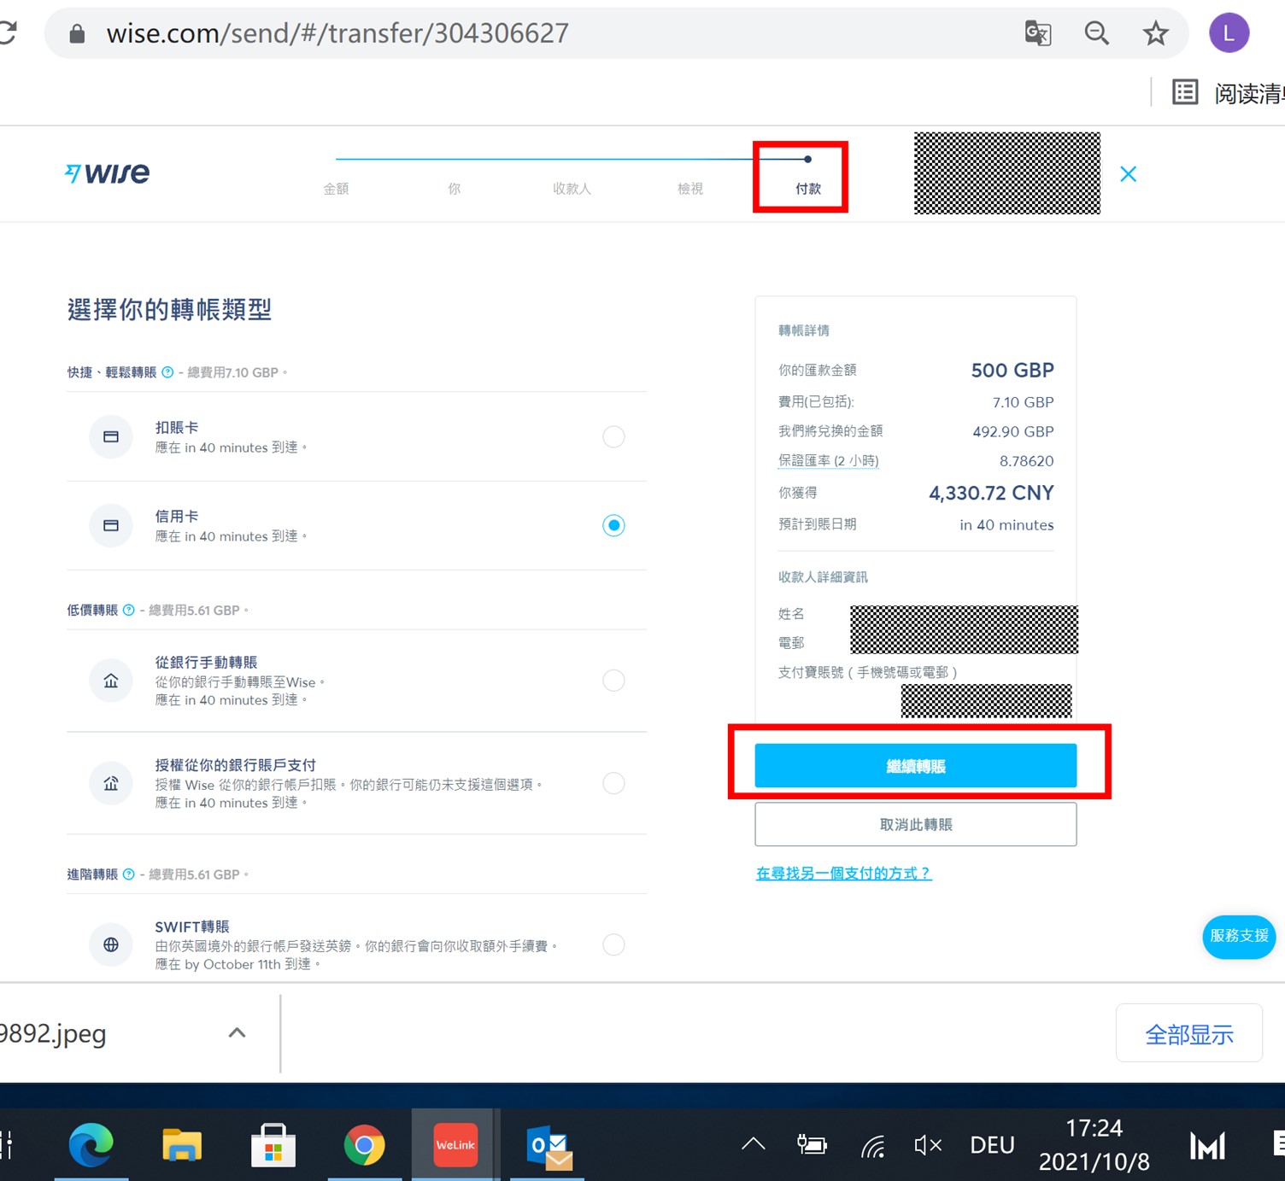
Task: Switch to the 檢視 step tab
Action: pos(689,189)
